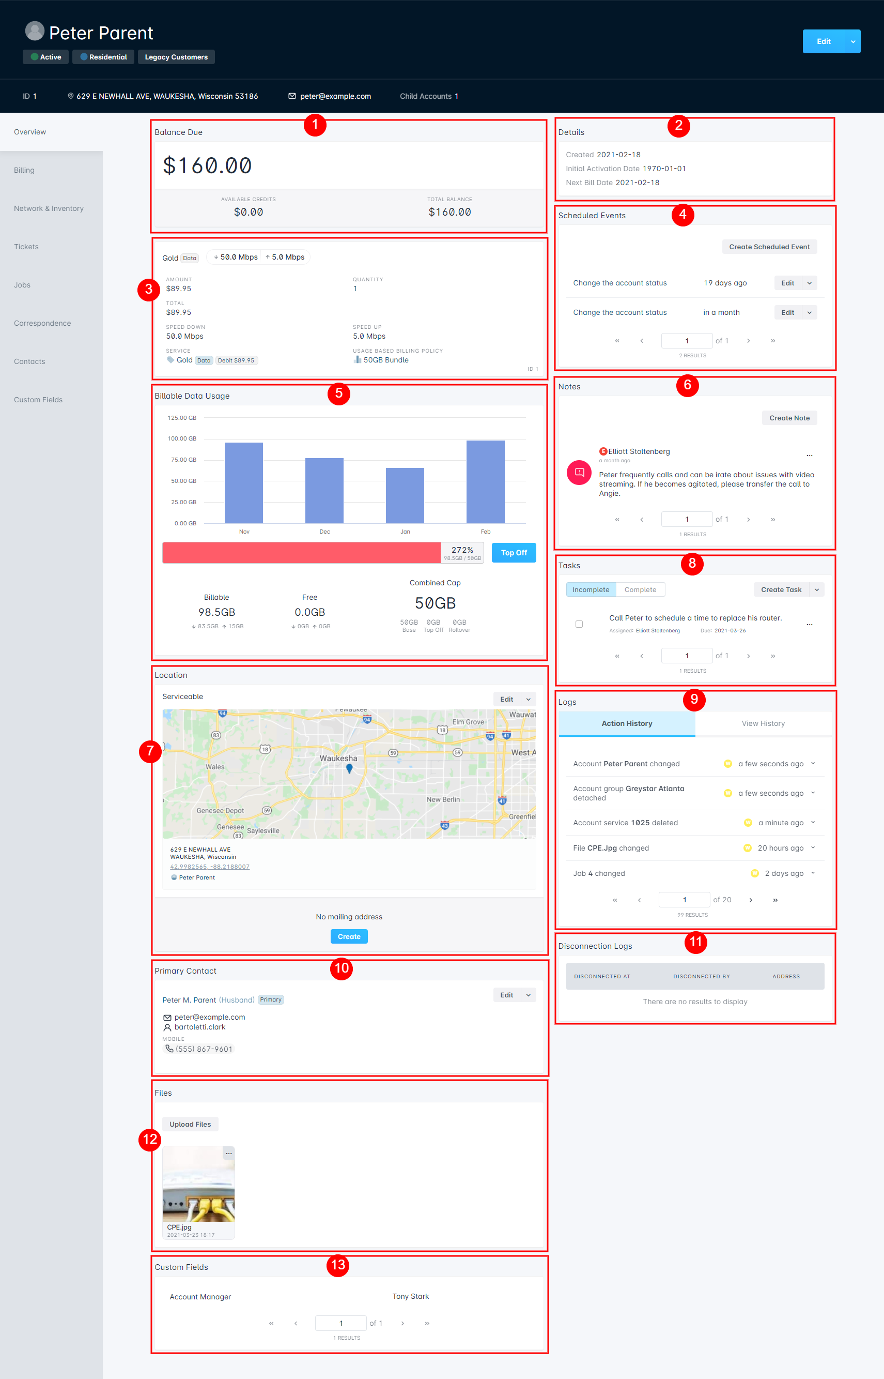Click the phone icon beside (555) 867-9601
This screenshot has width=884, height=1379.
pyautogui.click(x=169, y=1048)
